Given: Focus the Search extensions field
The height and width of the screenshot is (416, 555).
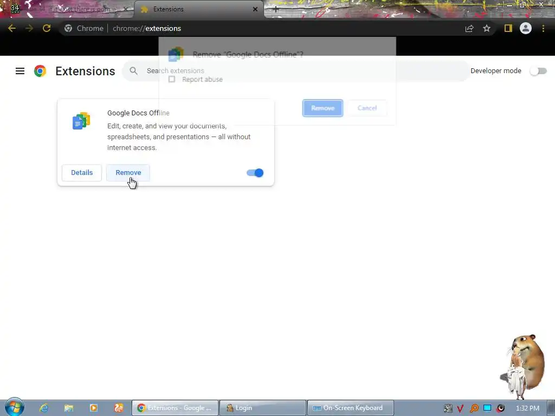Looking at the screenshot, I should click(x=295, y=71).
